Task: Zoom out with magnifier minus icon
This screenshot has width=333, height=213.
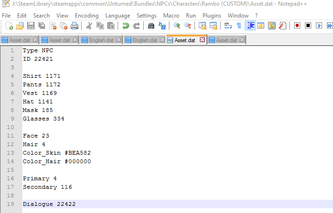Action: click(187, 26)
